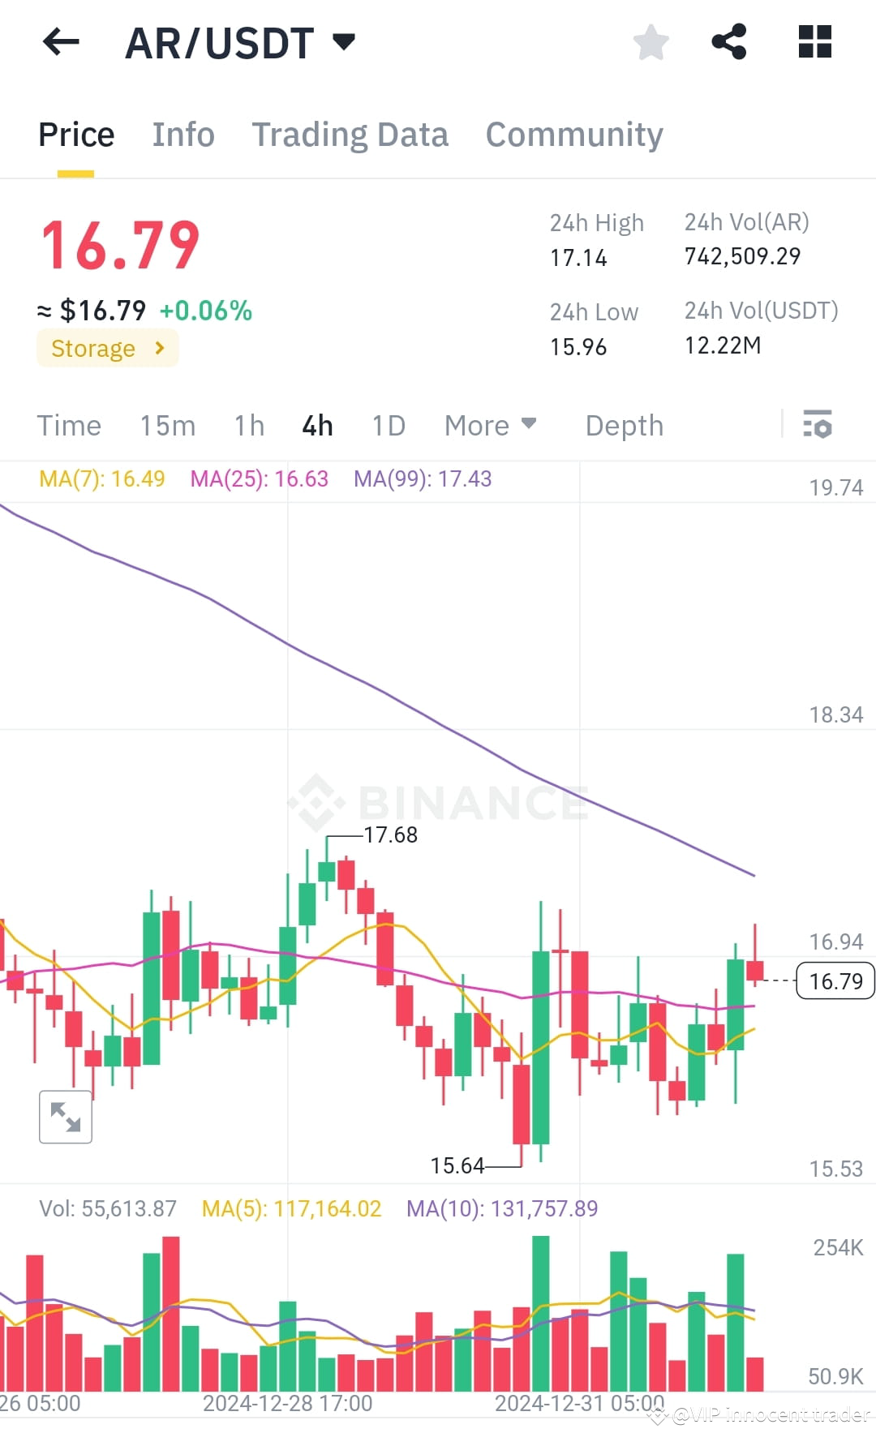This screenshot has width=876, height=1433.
Task: Switch to the 1D candle interval
Action: pyautogui.click(x=387, y=425)
